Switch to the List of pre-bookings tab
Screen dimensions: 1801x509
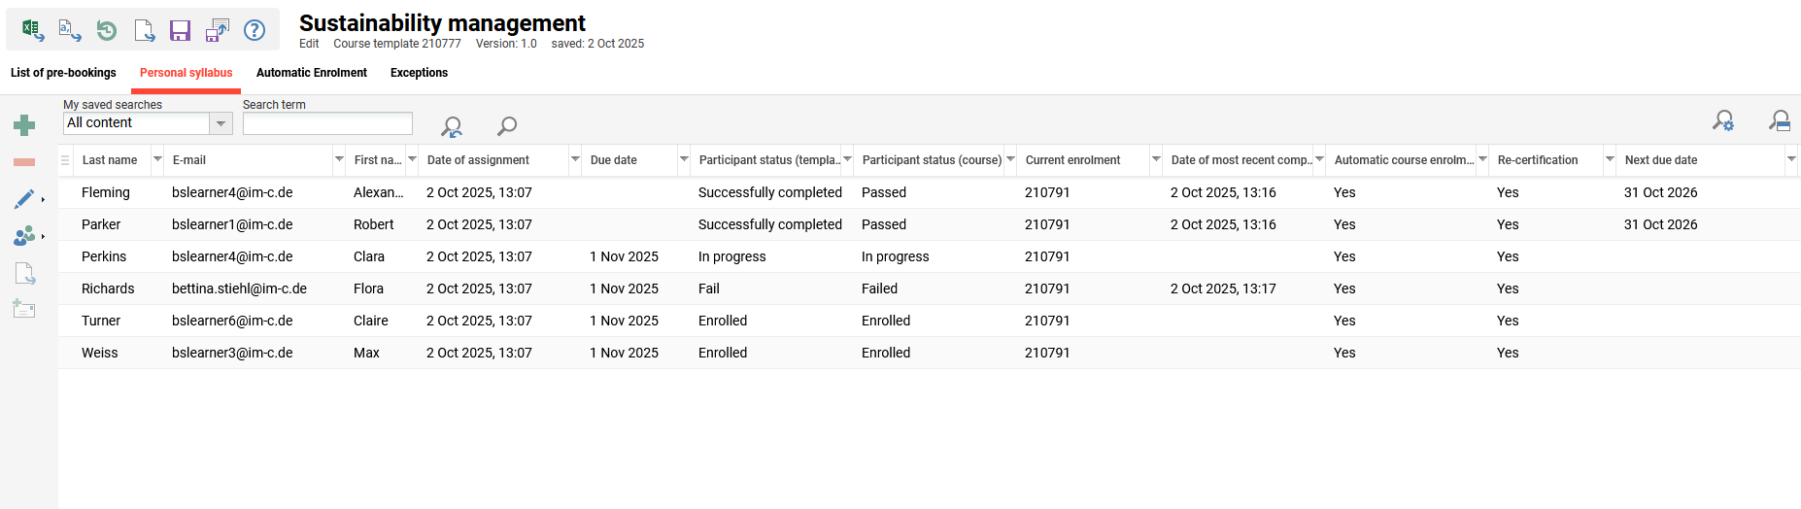pos(63,73)
